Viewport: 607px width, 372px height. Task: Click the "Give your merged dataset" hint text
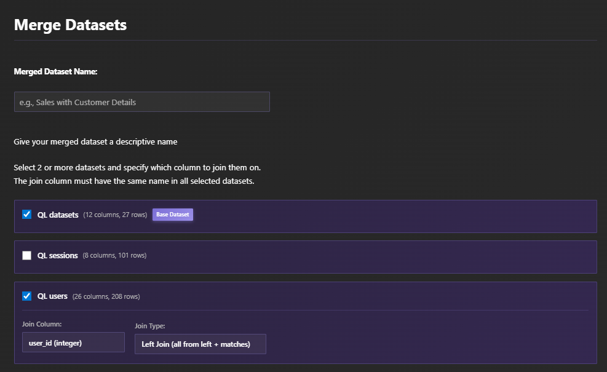click(x=95, y=142)
